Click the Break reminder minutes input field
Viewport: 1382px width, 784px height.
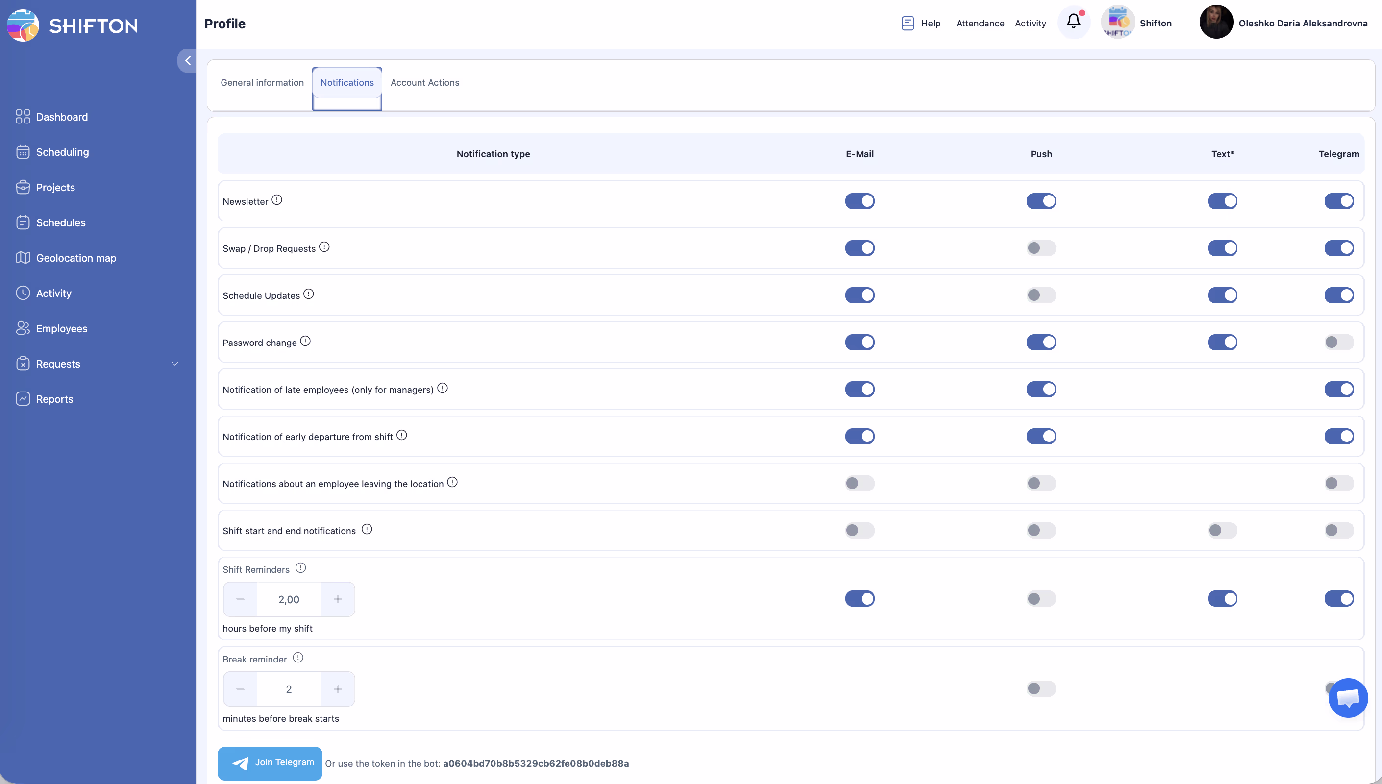(x=289, y=689)
